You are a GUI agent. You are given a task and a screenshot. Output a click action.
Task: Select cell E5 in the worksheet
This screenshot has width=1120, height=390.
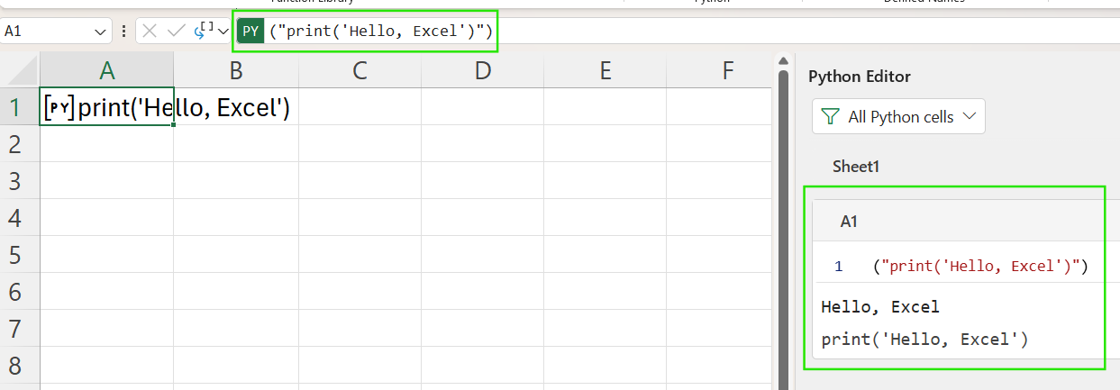606,255
